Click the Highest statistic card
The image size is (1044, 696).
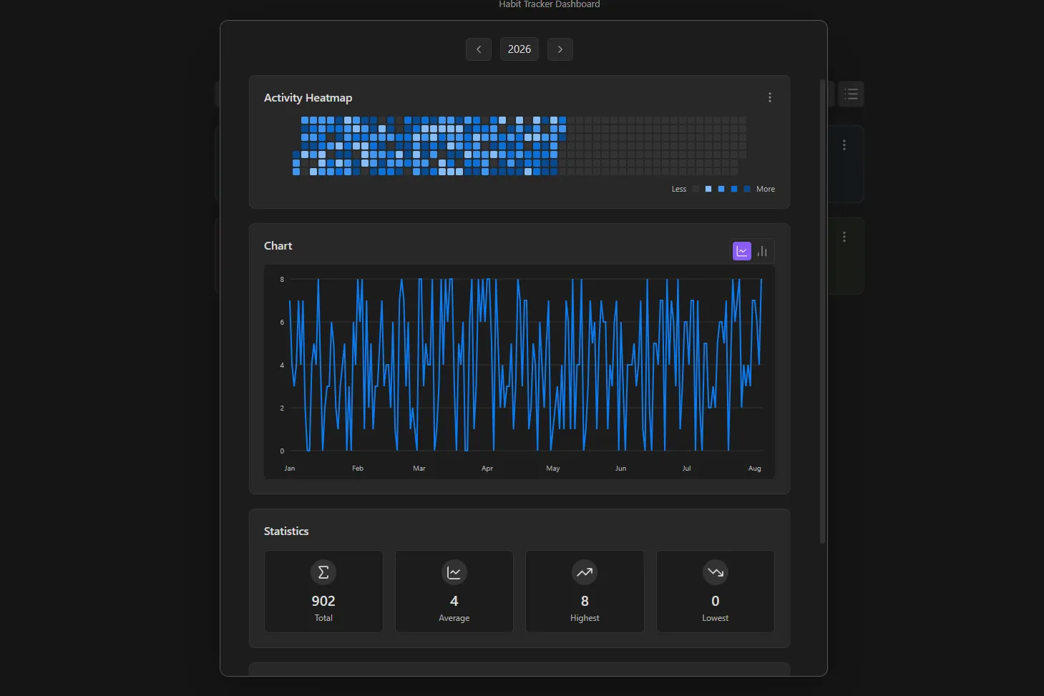click(x=585, y=592)
